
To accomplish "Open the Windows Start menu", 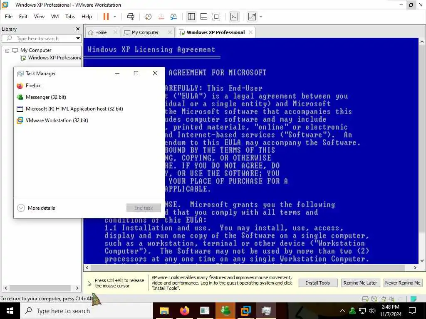I will 10,311.
